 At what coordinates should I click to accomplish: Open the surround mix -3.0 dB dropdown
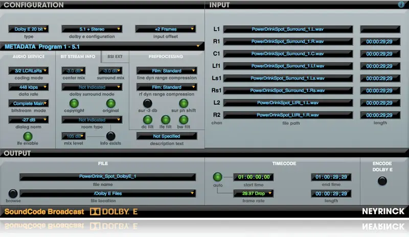point(110,70)
